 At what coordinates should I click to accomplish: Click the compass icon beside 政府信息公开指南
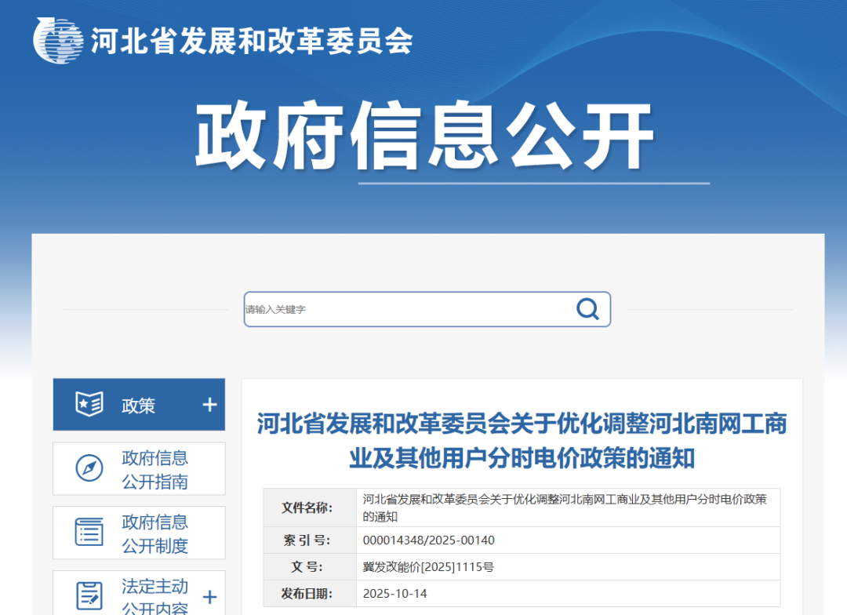pos(89,468)
